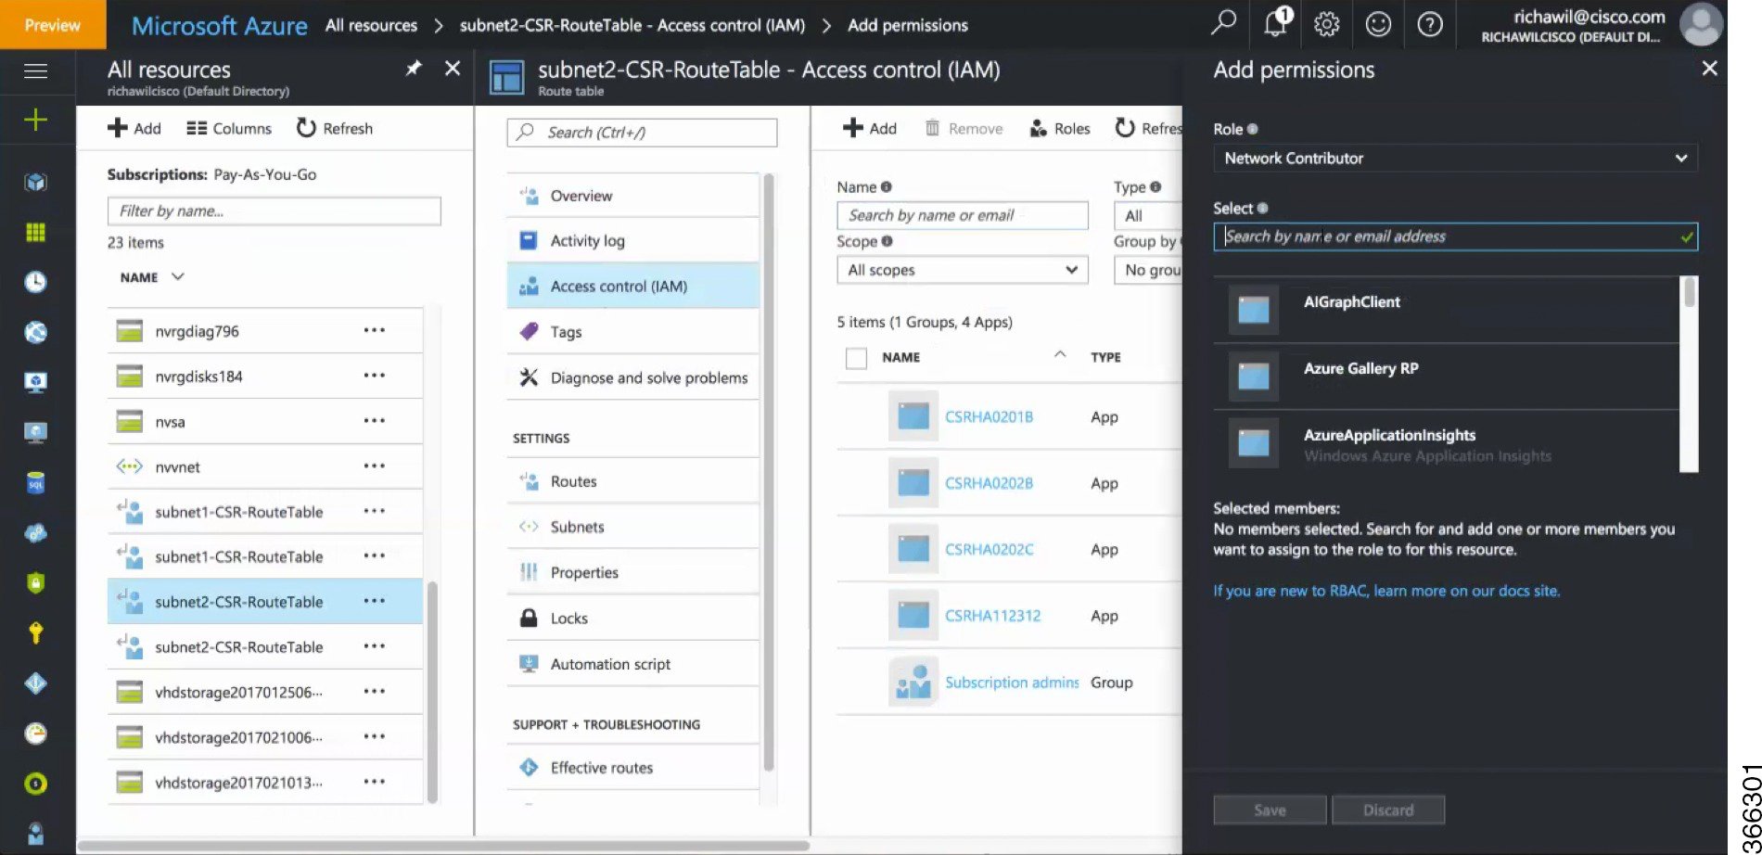Viewport: 1762px width, 855px height.
Task: Refresh the All resources list
Action: point(335,128)
